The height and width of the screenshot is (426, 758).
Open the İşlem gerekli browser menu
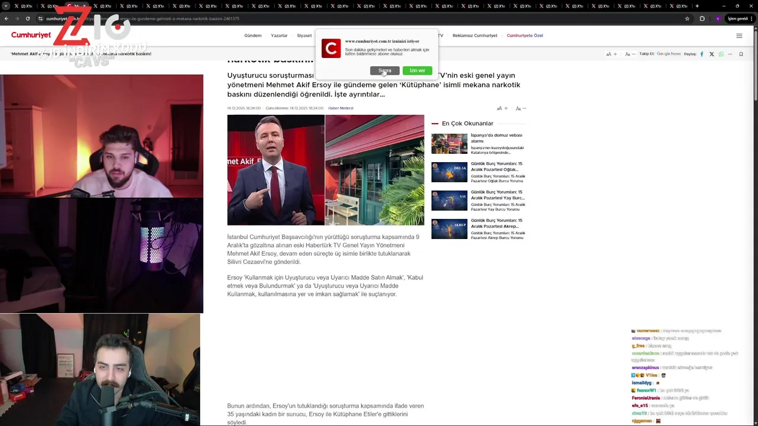(x=741, y=18)
